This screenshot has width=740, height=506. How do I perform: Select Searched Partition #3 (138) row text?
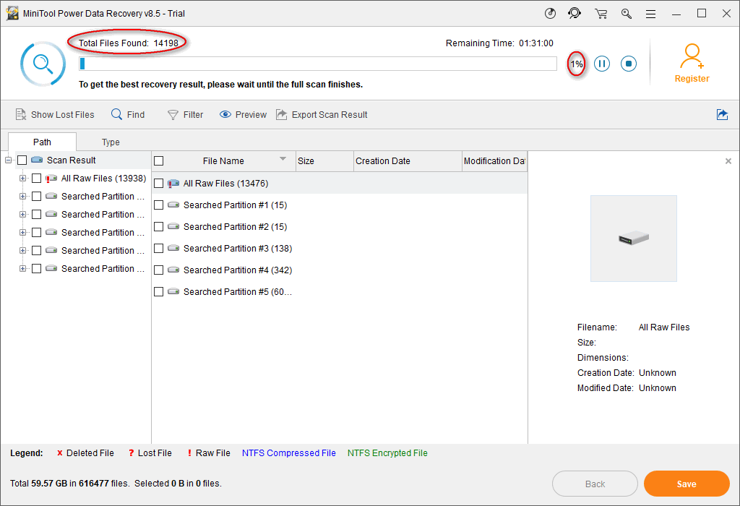pos(238,248)
